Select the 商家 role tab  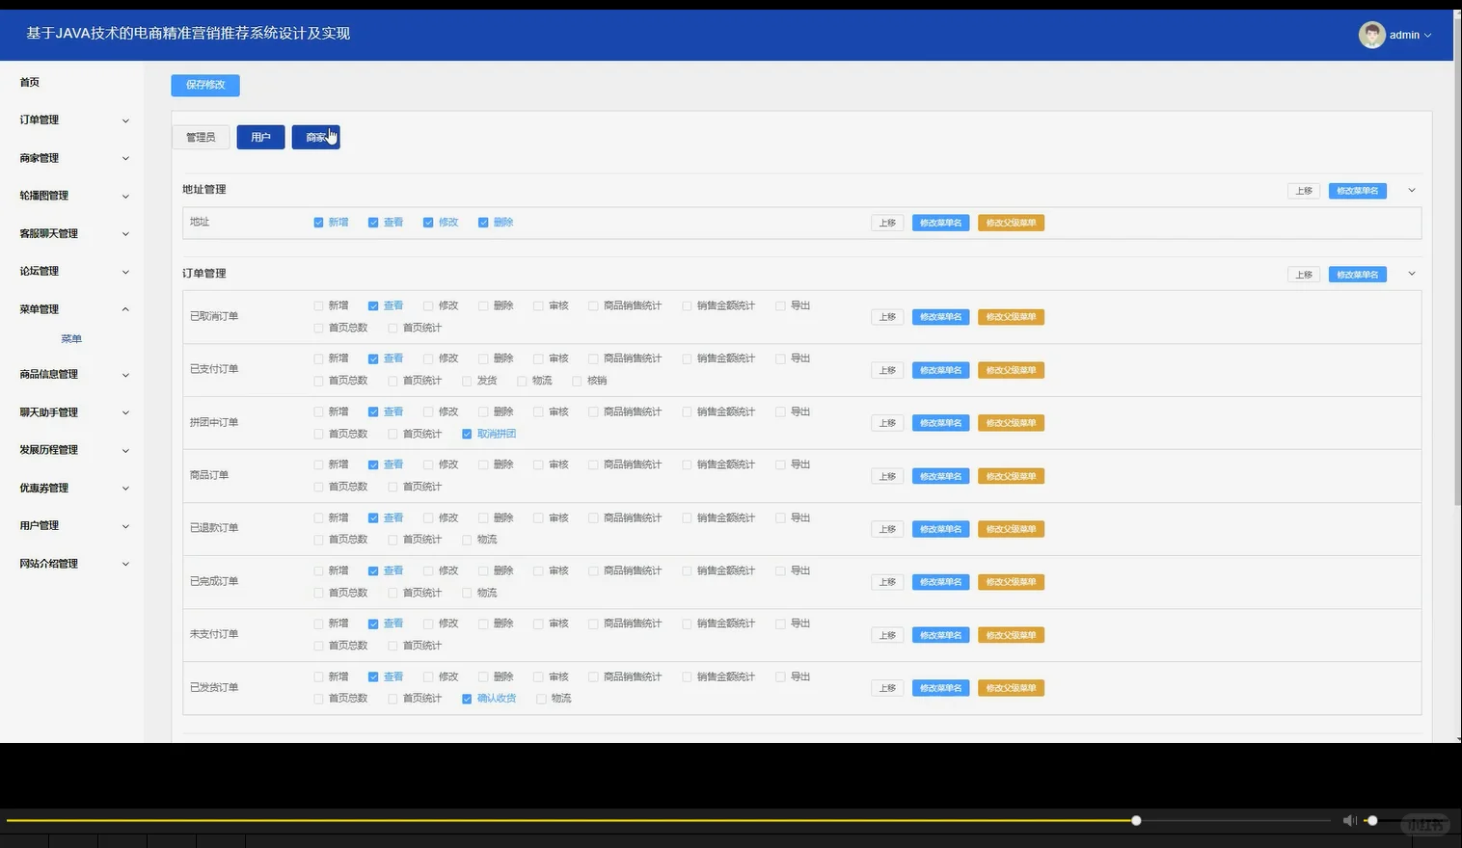316,138
